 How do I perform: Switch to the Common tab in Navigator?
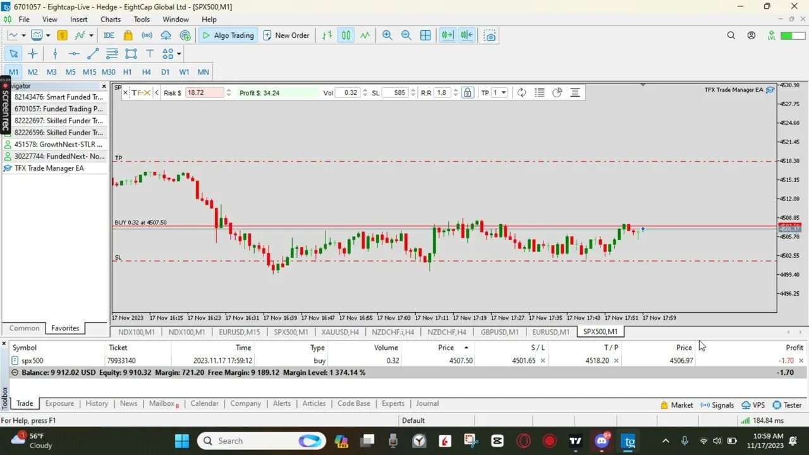click(x=24, y=328)
